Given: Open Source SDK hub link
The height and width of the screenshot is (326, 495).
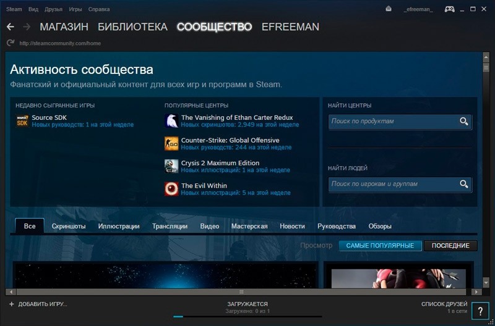Looking at the screenshot, I should (49, 117).
